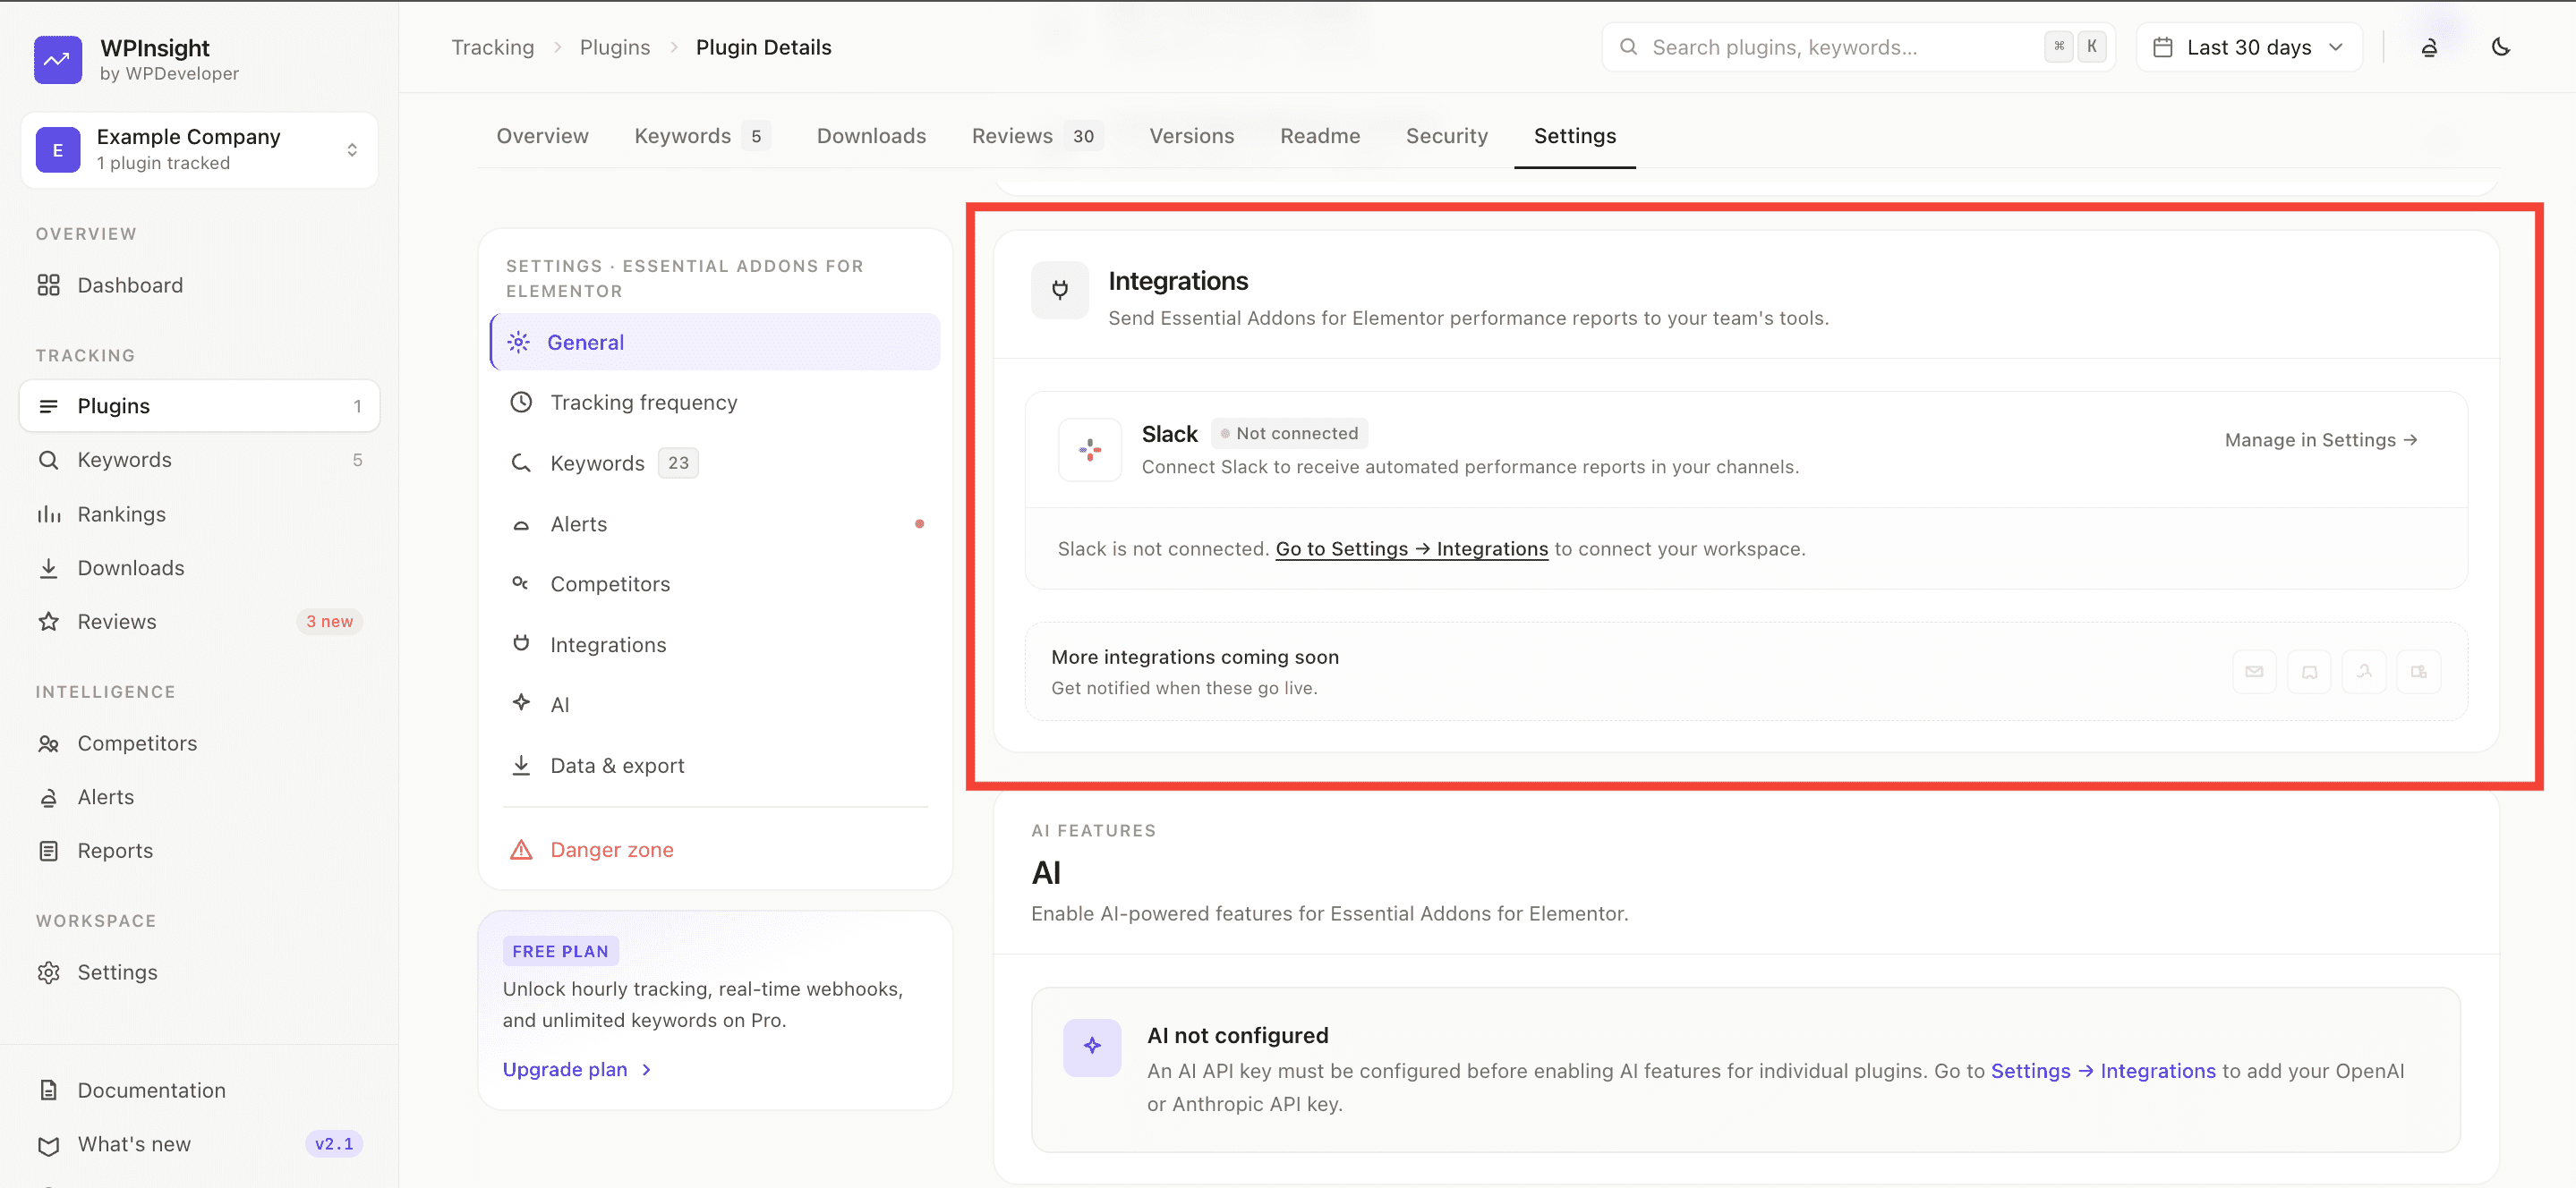This screenshot has height=1188, width=2576.
Task: Switch to the Versions tab
Action: pos(1191,136)
